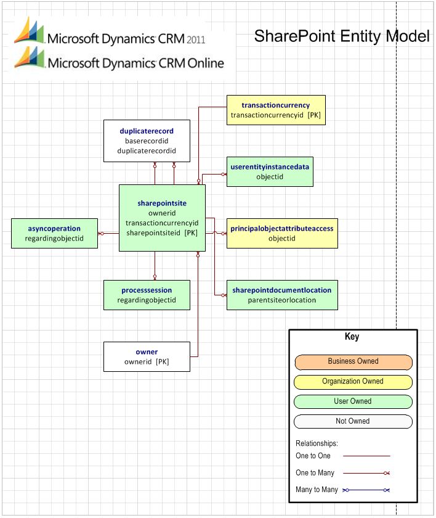436x518 pixels.
Task: Select the sharepointsite entity box
Action: pos(162,218)
